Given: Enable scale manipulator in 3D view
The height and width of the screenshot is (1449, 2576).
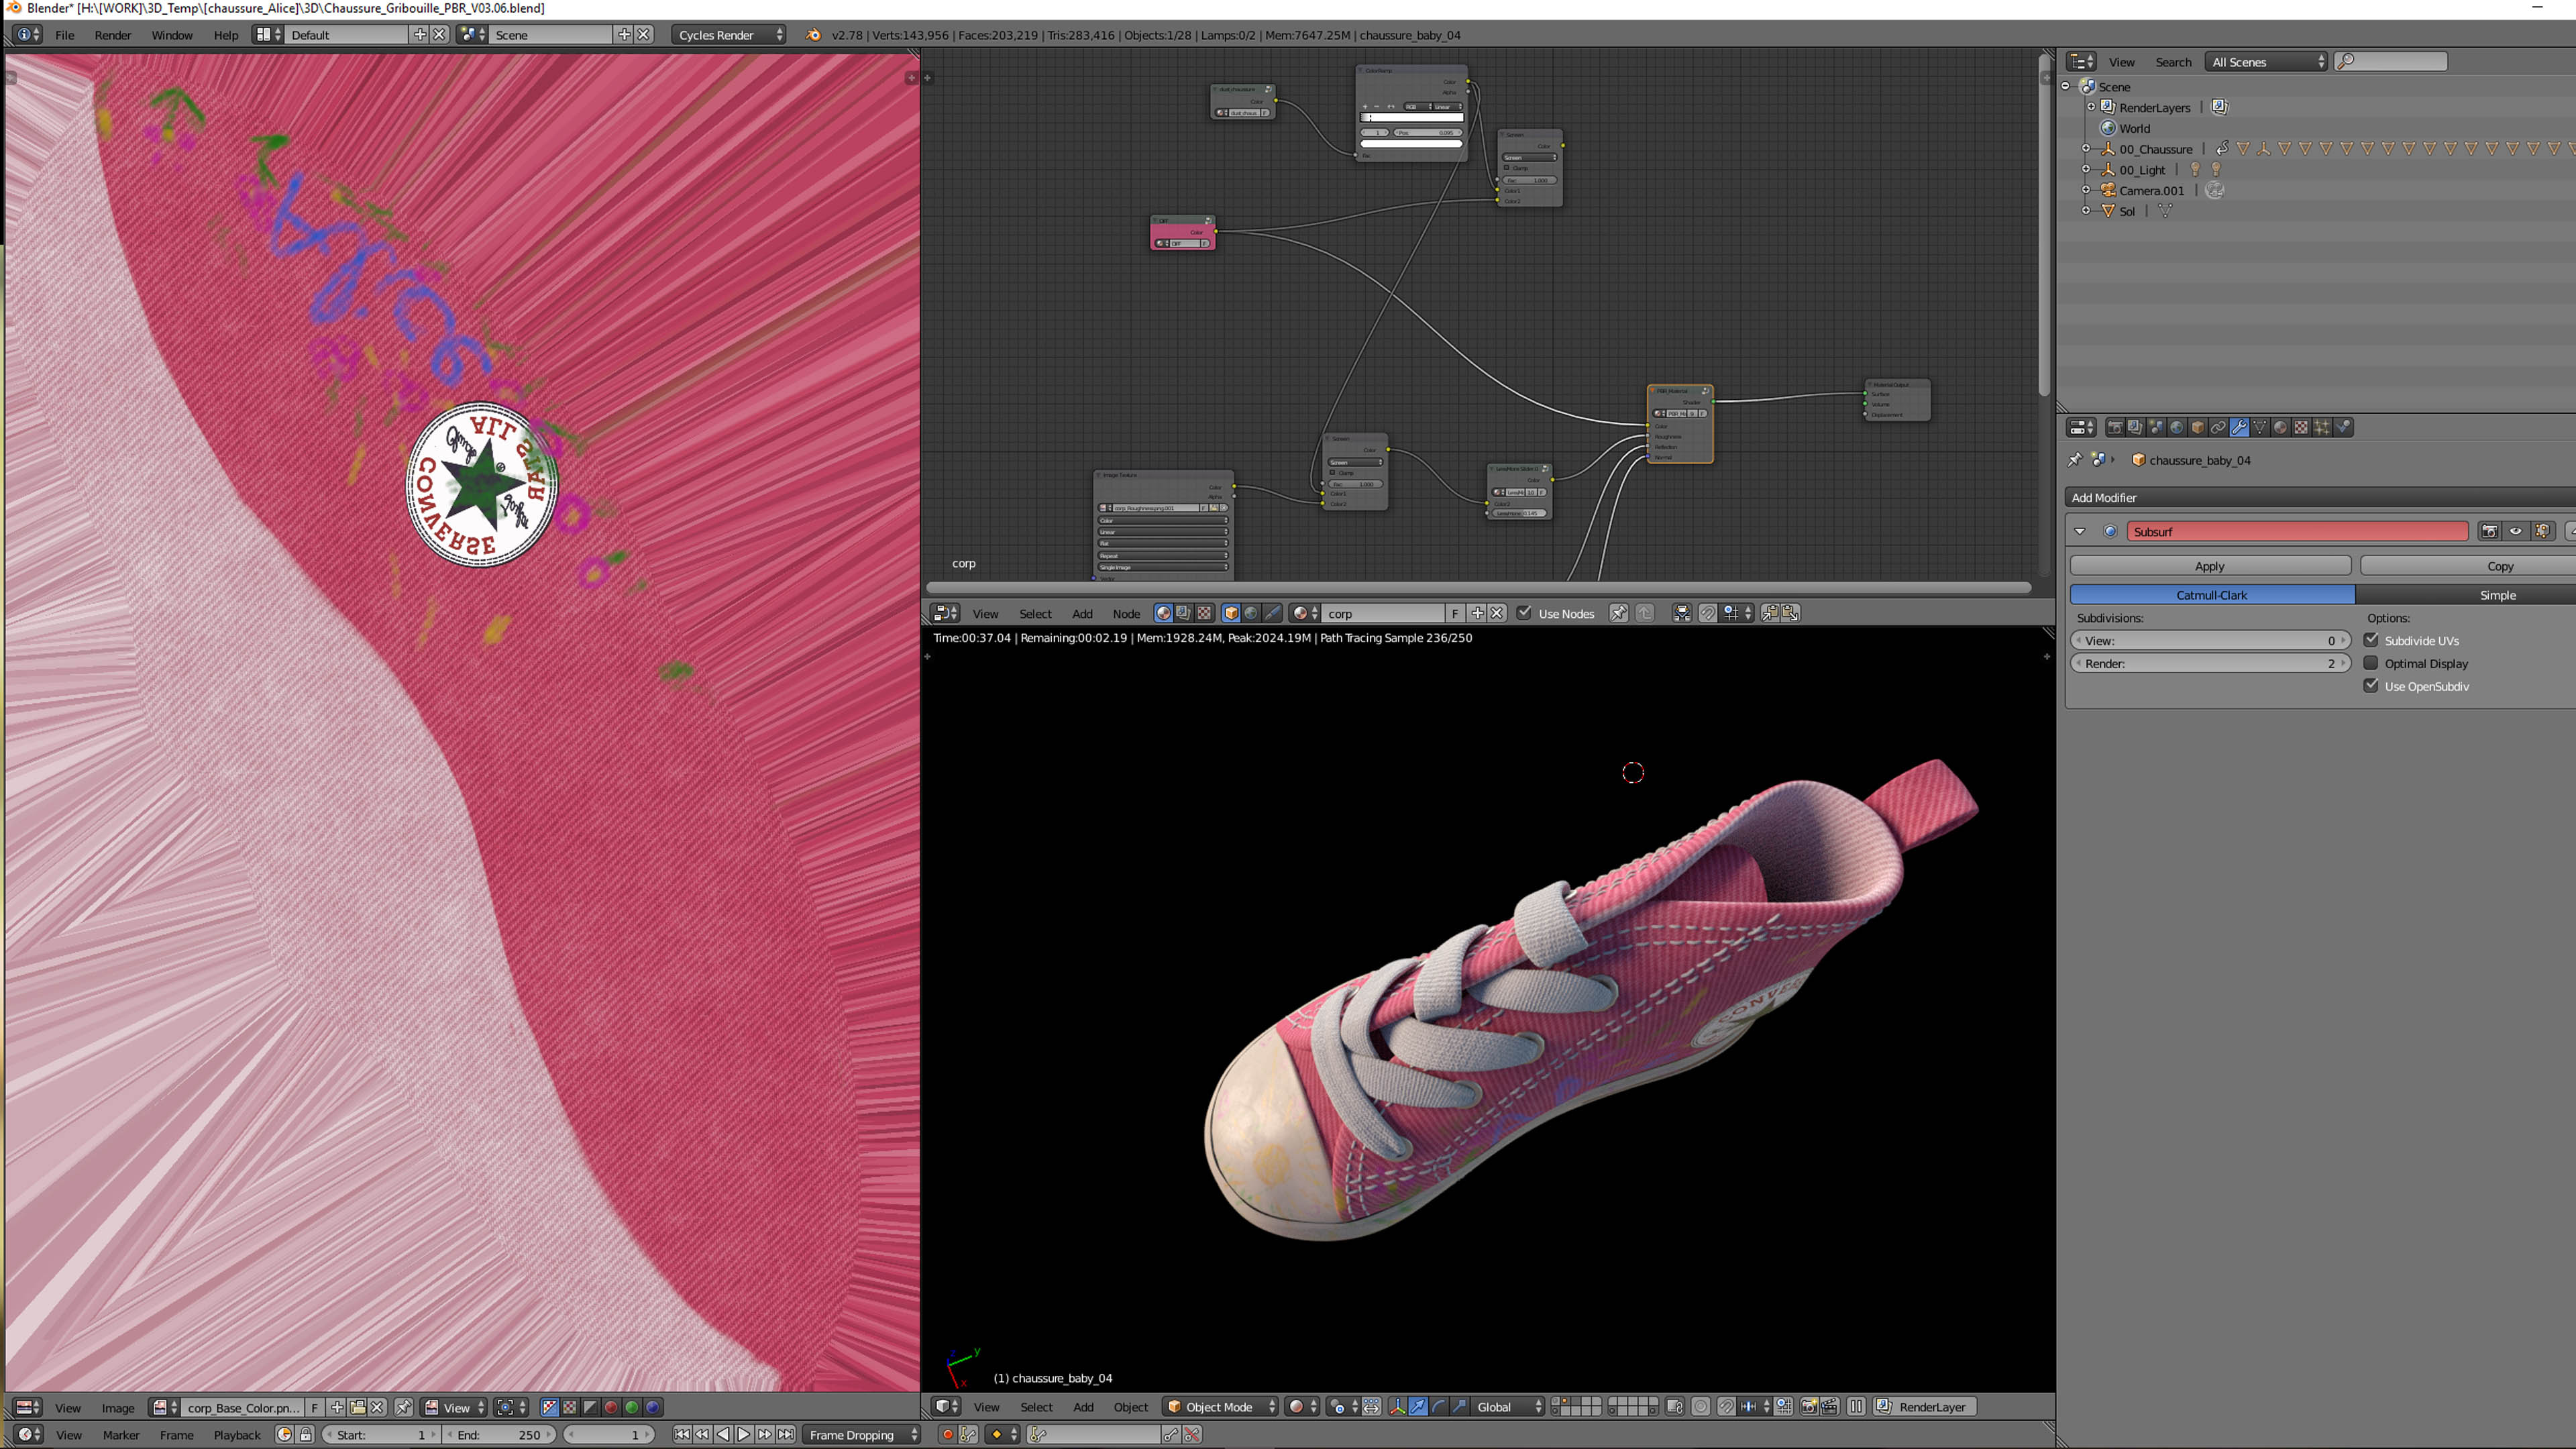Looking at the screenshot, I should pyautogui.click(x=1460, y=1406).
